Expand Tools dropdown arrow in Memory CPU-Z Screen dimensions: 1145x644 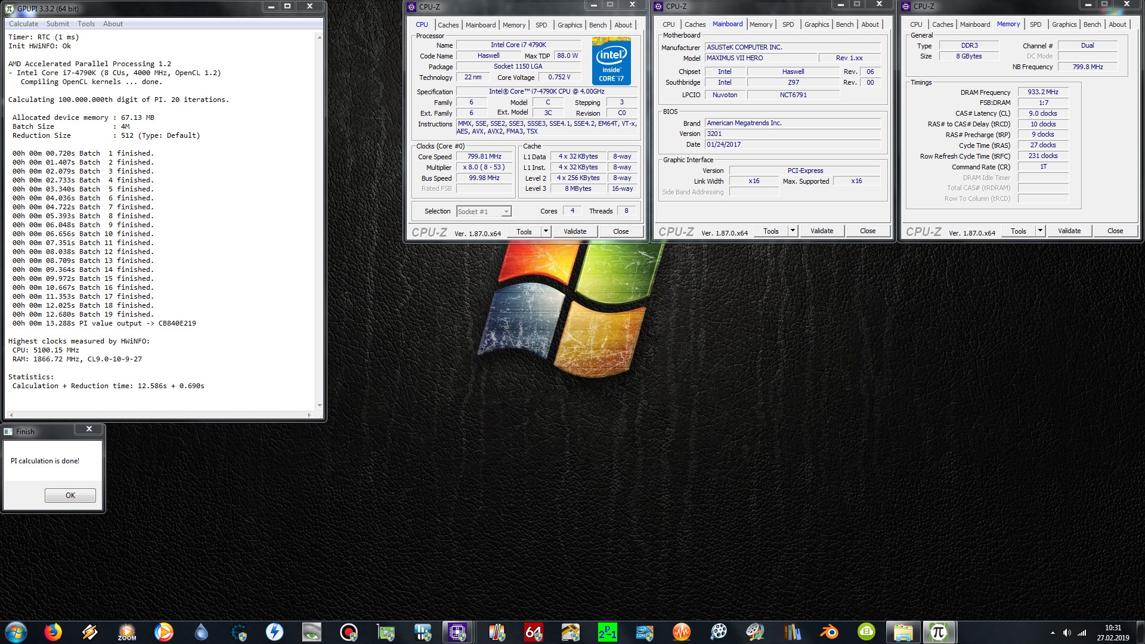(1040, 231)
